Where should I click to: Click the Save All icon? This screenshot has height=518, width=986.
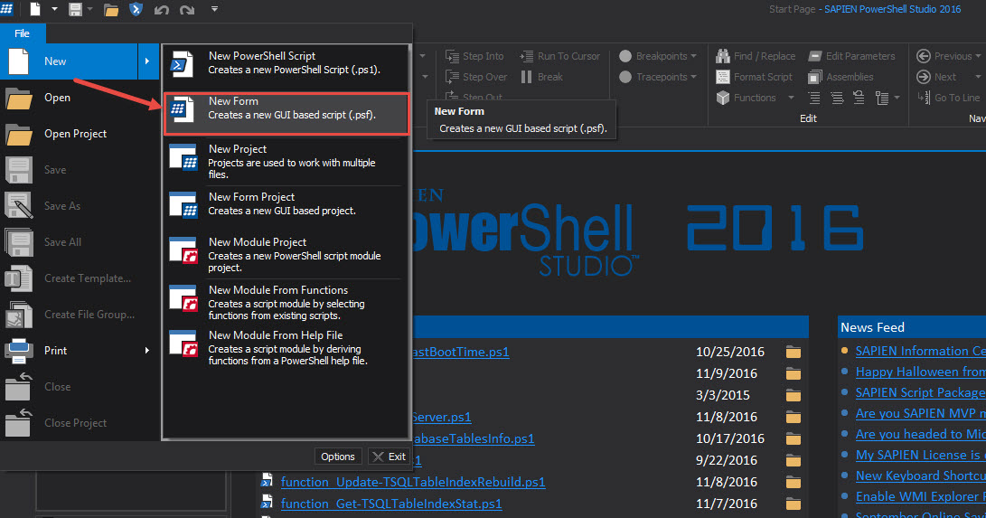pyautogui.click(x=19, y=242)
